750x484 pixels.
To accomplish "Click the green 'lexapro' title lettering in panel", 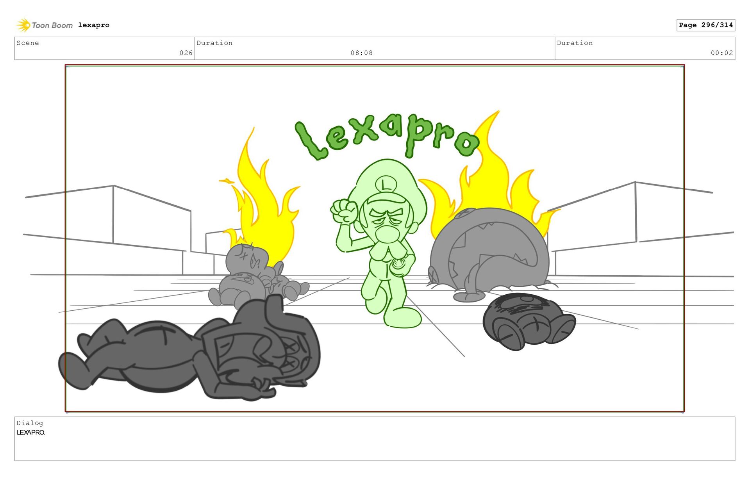I will pyautogui.click(x=387, y=137).
